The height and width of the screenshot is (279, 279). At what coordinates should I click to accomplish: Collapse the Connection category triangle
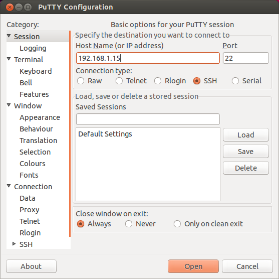pyautogui.click(x=9, y=186)
